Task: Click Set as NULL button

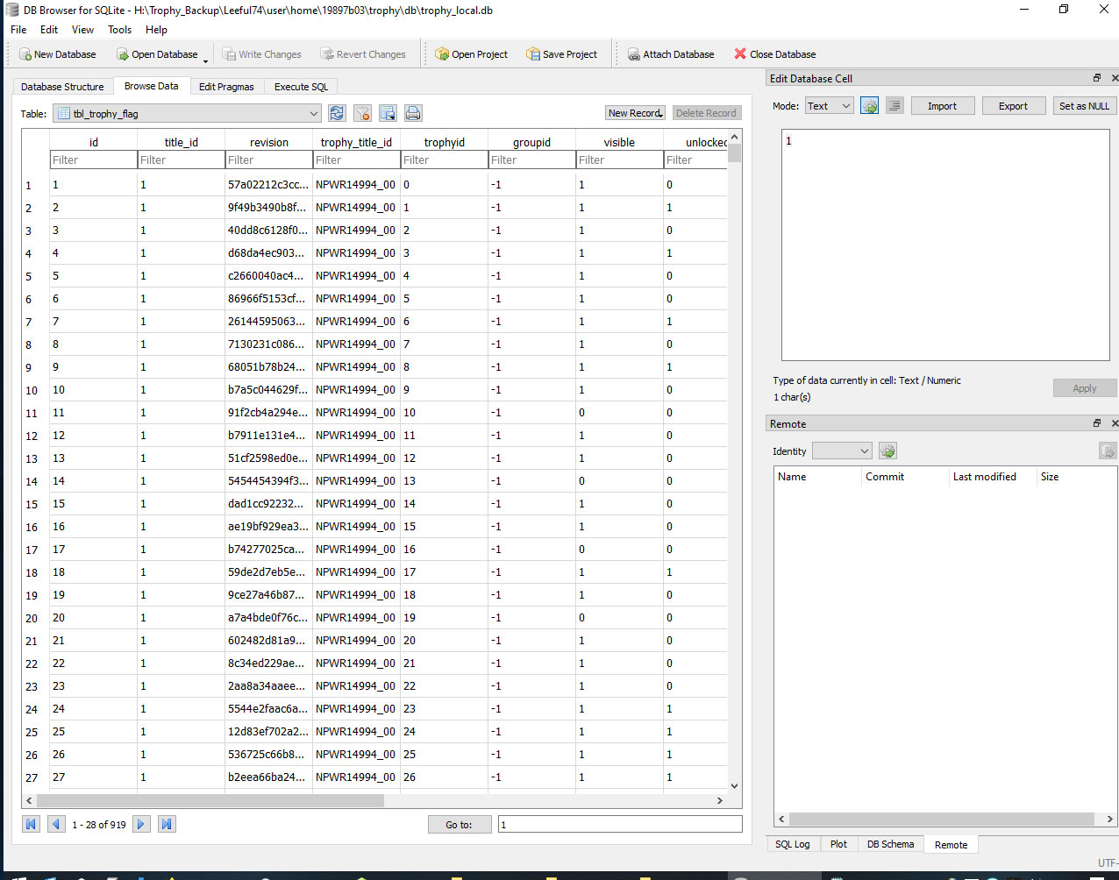Action: pos(1084,106)
